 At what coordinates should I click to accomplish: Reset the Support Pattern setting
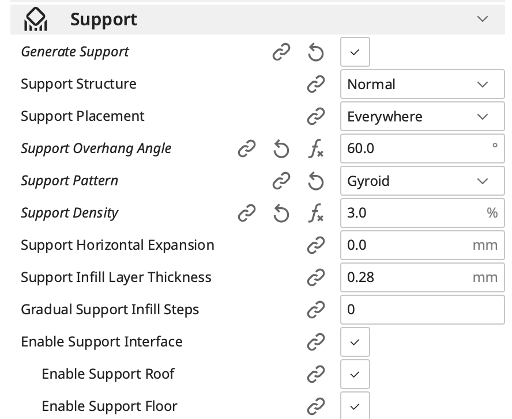click(x=315, y=181)
